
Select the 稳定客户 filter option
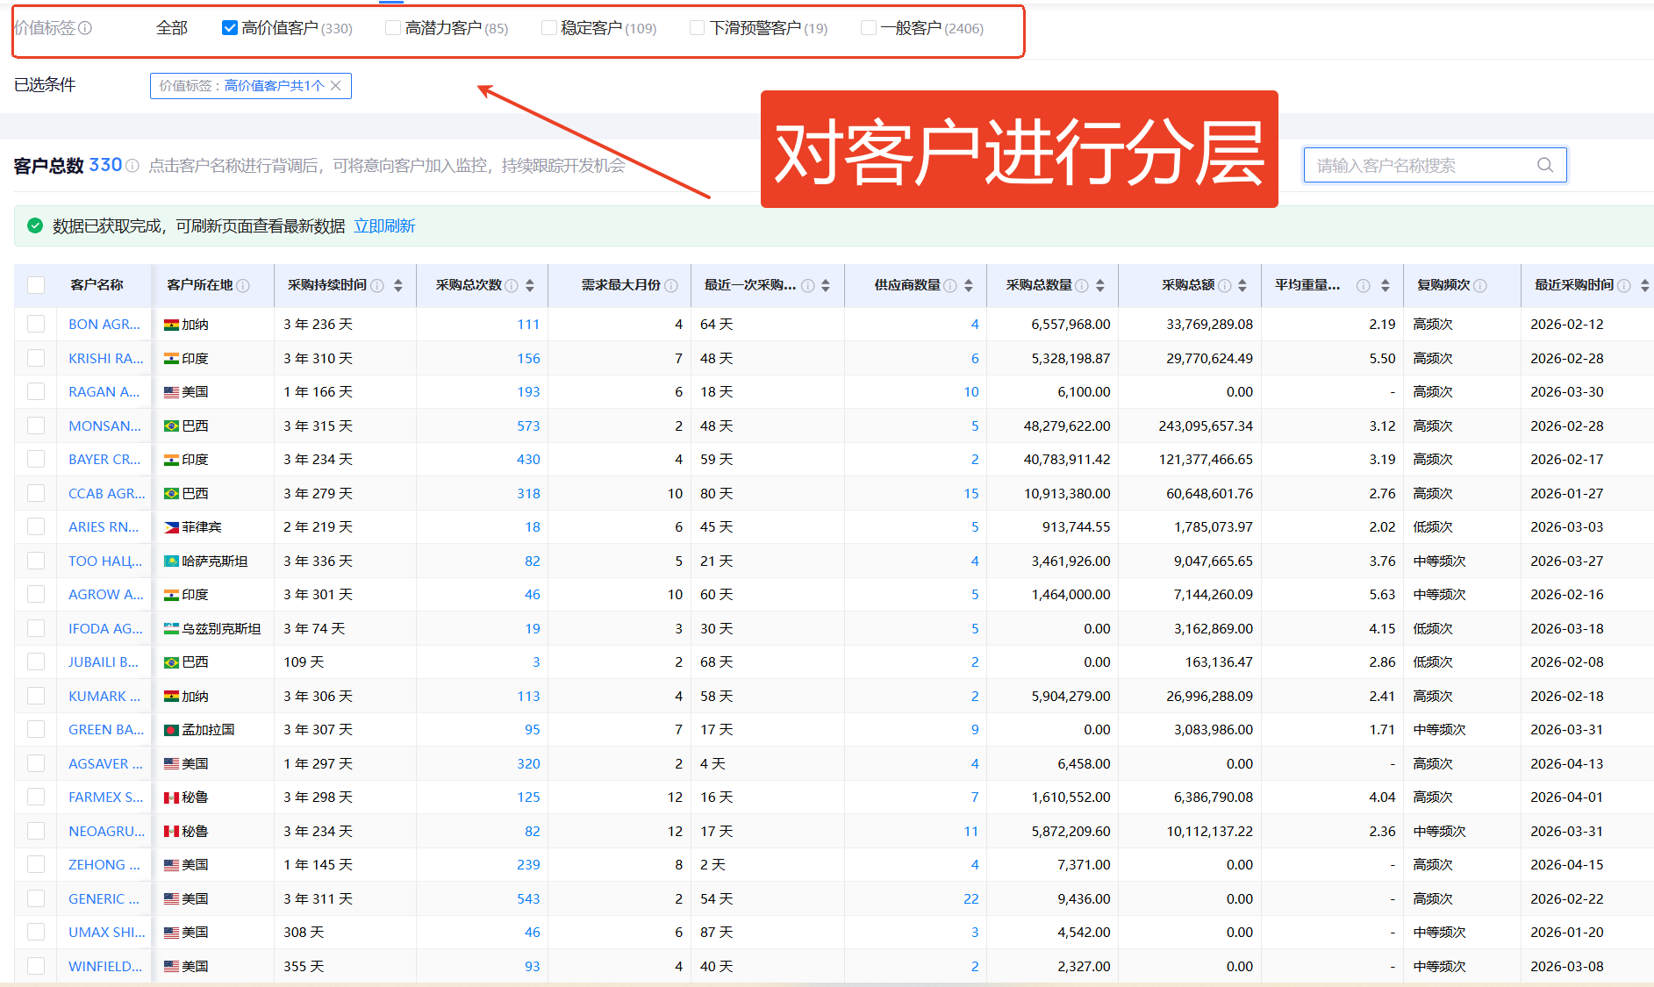point(549,28)
